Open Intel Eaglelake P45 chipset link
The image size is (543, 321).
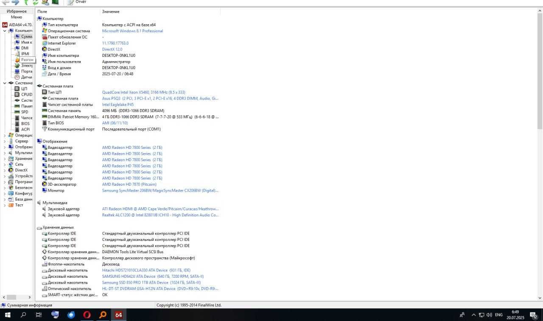click(x=118, y=104)
